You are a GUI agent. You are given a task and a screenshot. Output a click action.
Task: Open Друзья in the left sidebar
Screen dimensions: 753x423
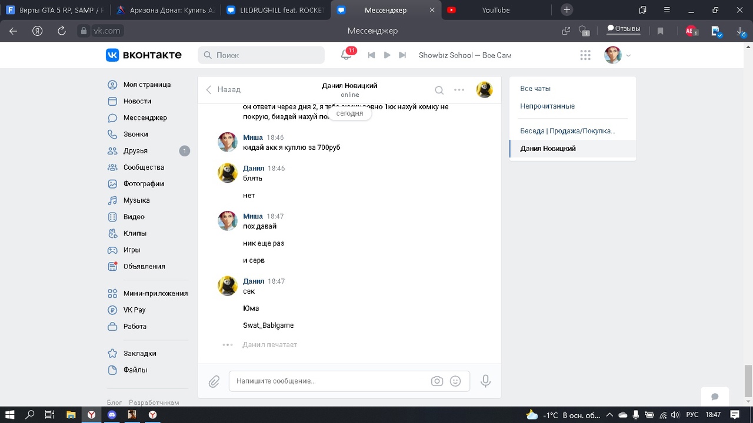click(135, 151)
